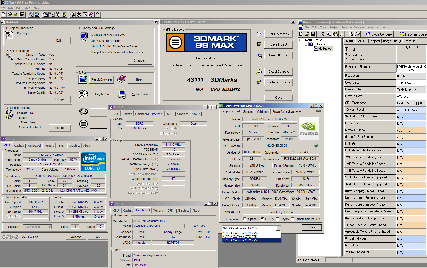The width and height of the screenshot is (427, 268).
Task: Click the Save Project button
Action: click(x=279, y=44)
